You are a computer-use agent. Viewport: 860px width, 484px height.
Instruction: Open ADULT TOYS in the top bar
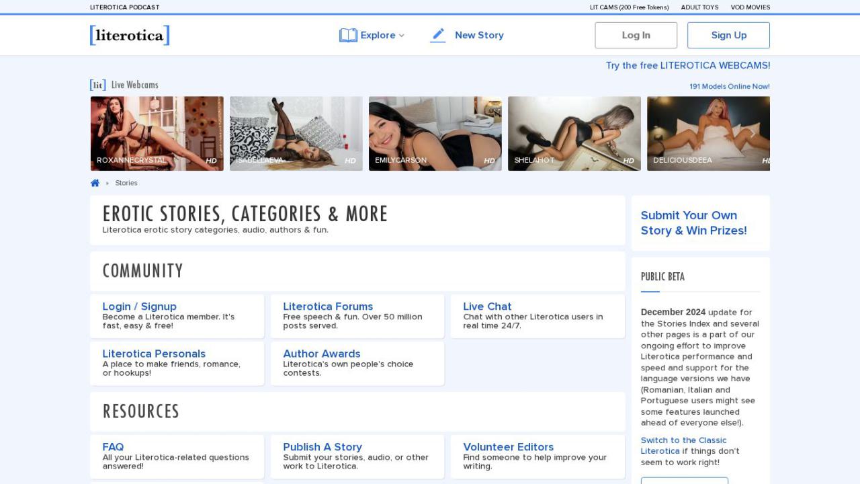click(699, 7)
